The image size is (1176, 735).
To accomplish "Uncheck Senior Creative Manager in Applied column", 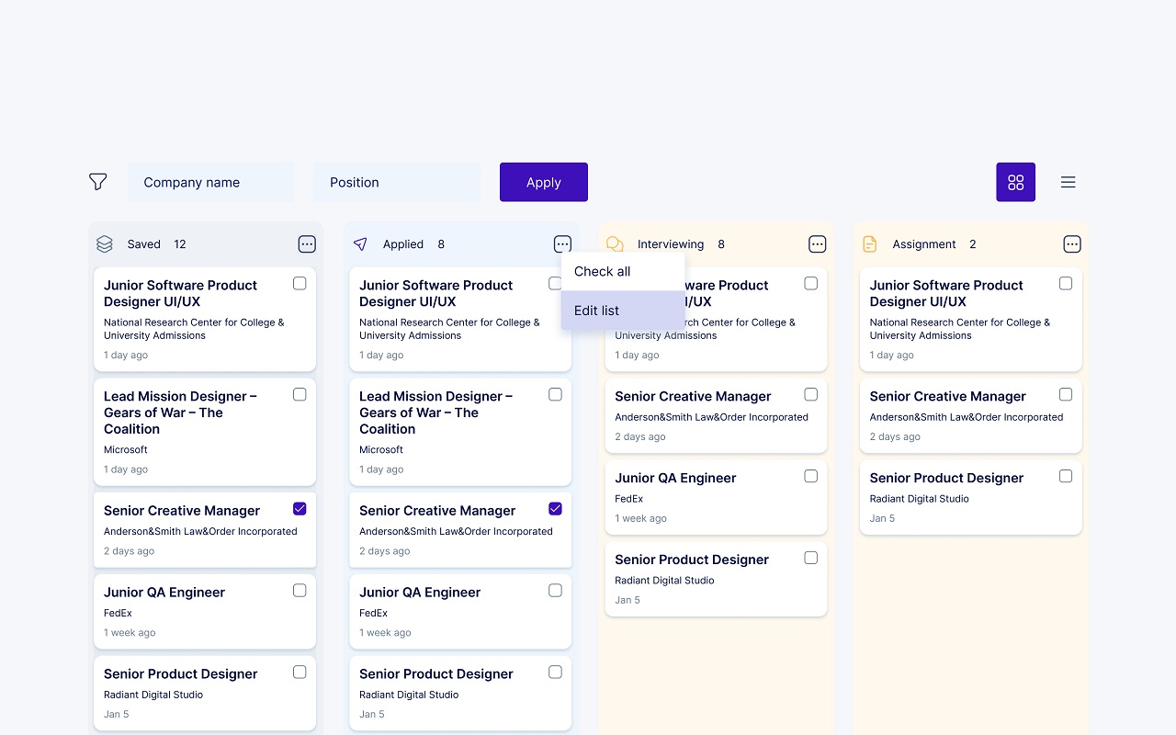I will point(555,507).
